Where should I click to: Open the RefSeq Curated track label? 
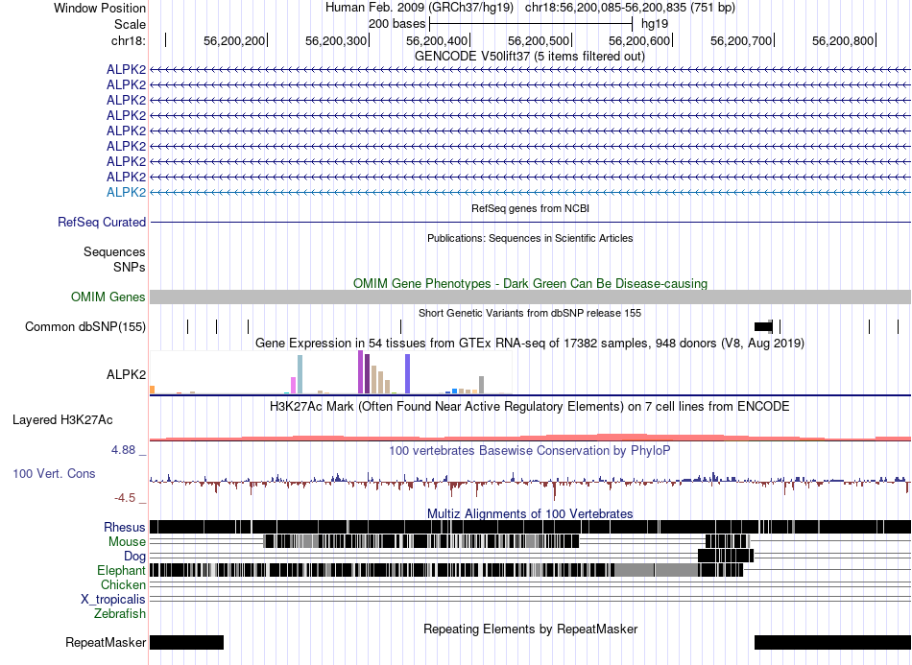coord(102,222)
